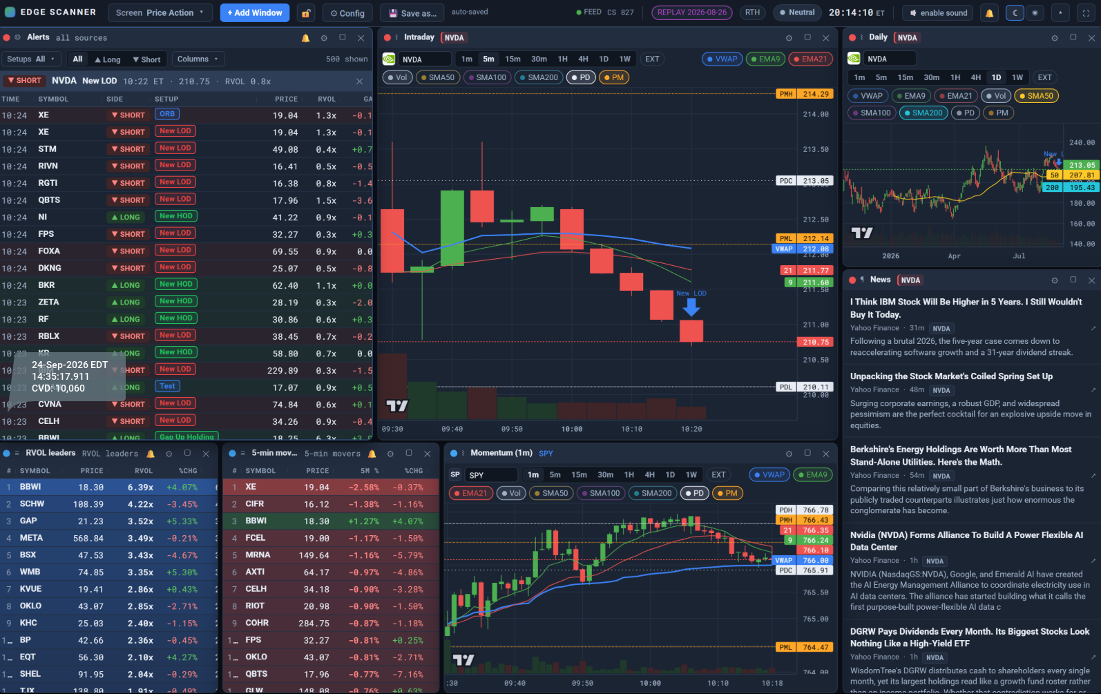Screen dimensions: 1101x694
Task: Sort RVOL leaders by RVOL column header
Action: coord(144,471)
